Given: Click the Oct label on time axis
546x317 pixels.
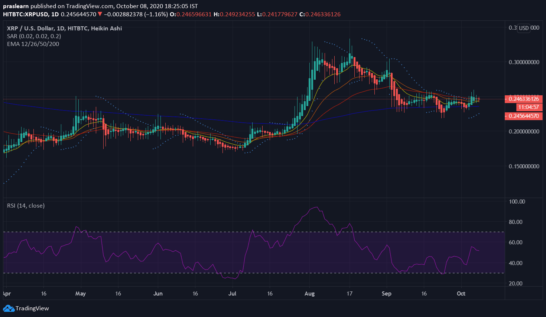Looking at the screenshot, I should [461, 293].
